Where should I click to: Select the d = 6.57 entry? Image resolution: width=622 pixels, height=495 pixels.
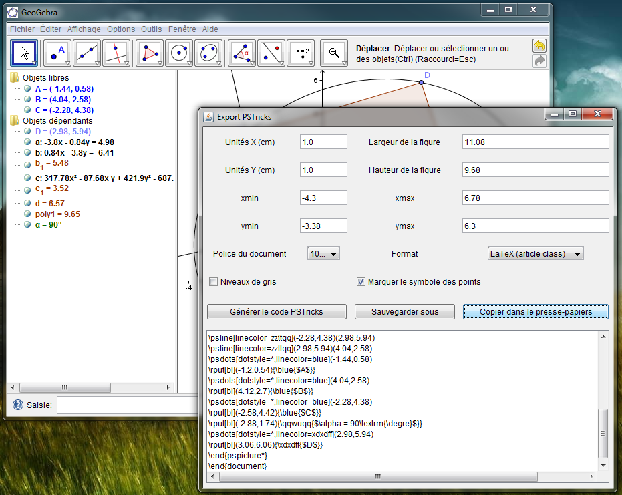[50, 204]
